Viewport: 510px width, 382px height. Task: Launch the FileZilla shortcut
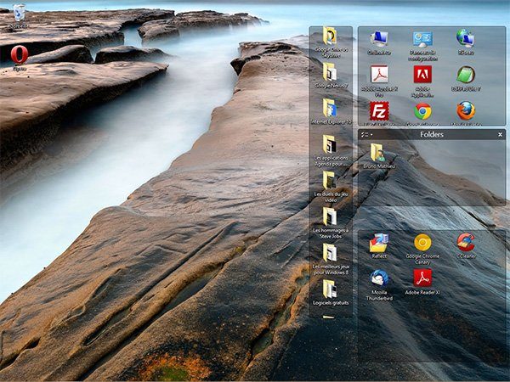click(x=379, y=113)
